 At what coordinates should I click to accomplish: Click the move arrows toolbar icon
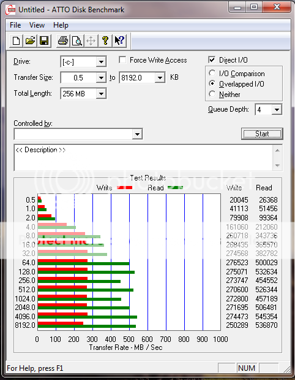click(x=91, y=41)
